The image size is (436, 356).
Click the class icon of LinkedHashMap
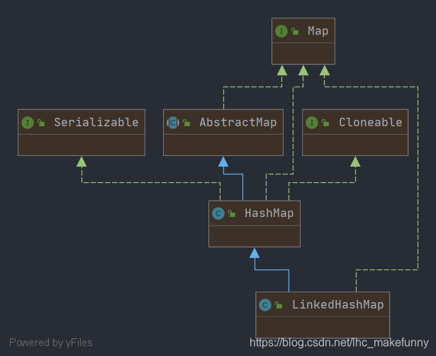tap(265, 305)
